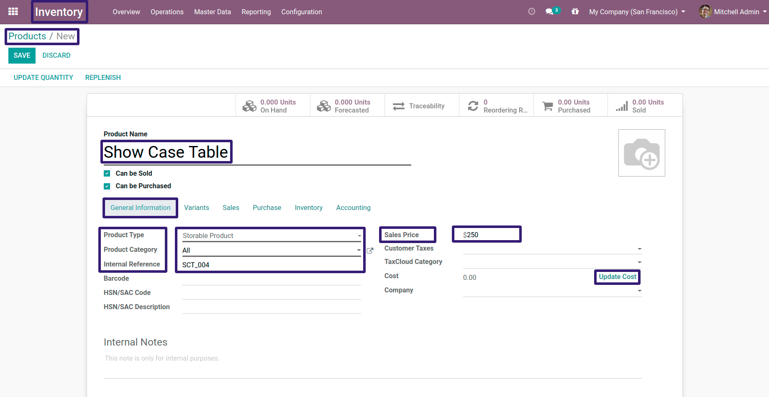769x397 pixels.
Task: Click the HSN/SAC Description field
Action: (x=272, y=307)
